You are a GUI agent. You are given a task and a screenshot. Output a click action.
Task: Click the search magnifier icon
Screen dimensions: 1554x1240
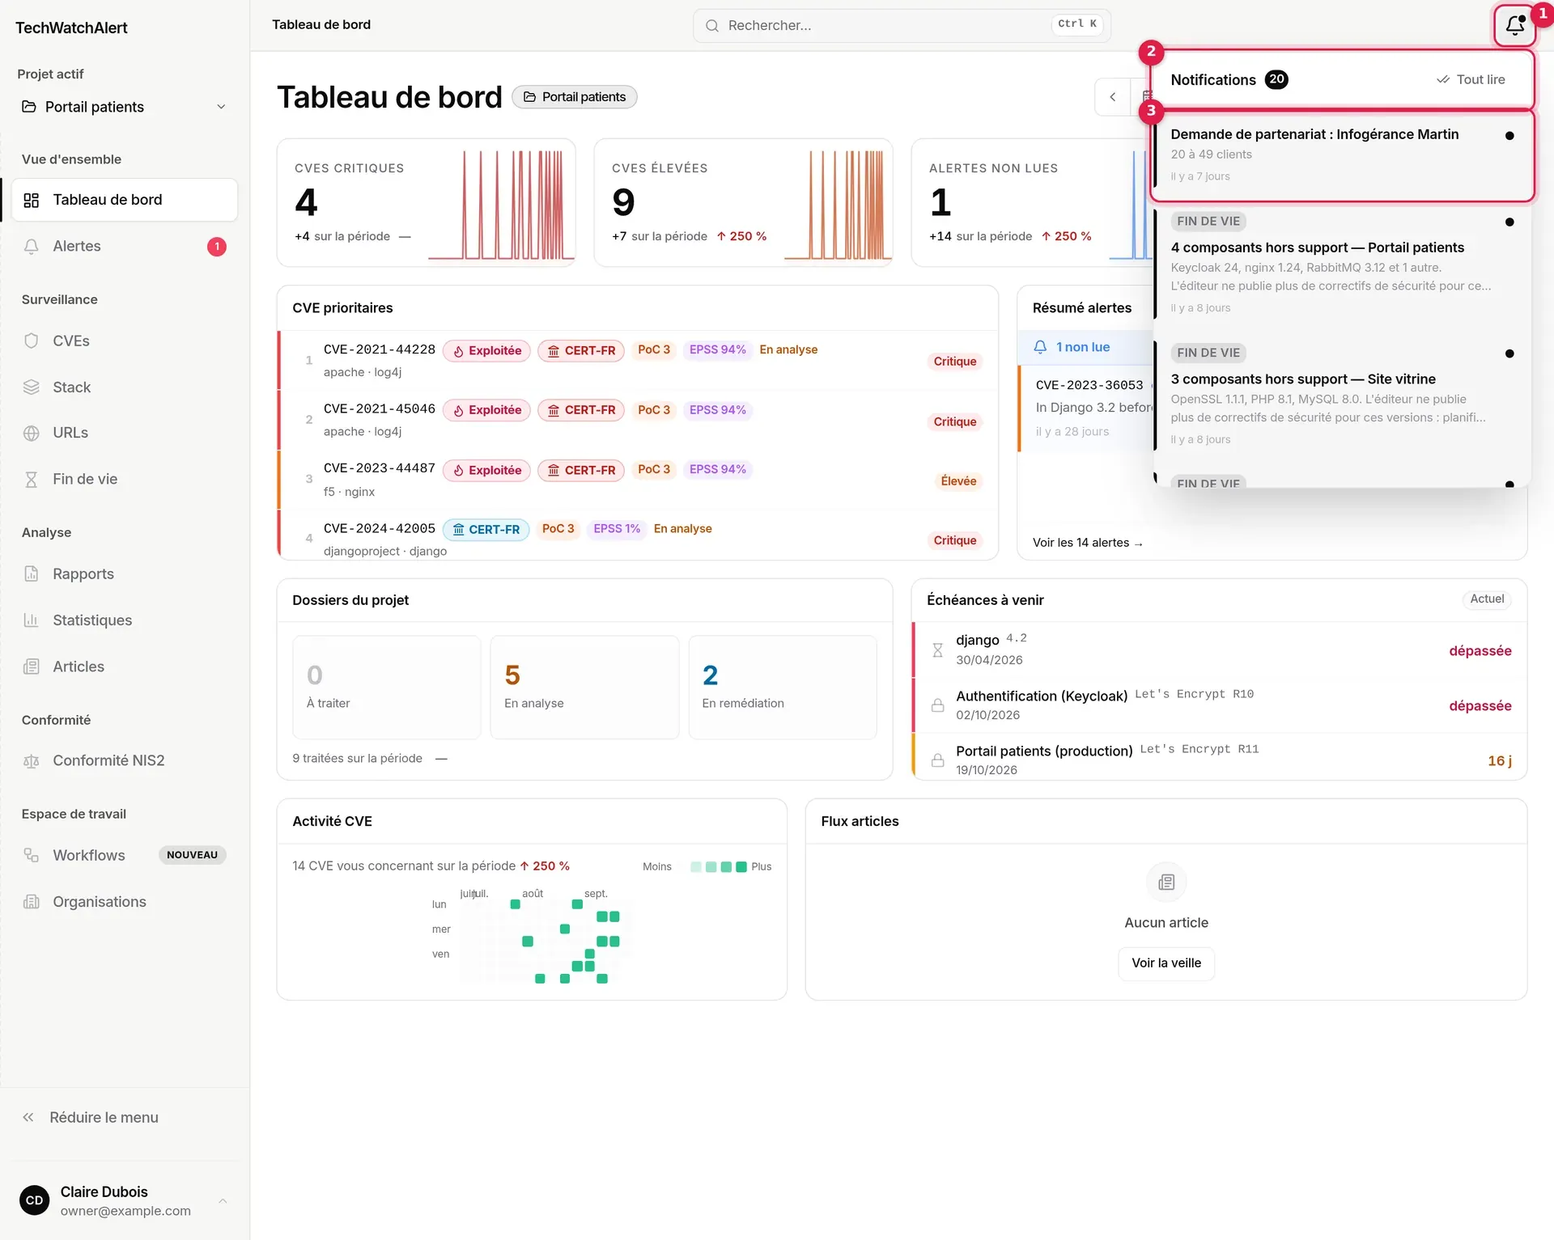(x=712, y=26)
